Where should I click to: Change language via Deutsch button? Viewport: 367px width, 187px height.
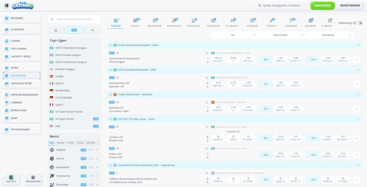click(x=11, y=179)
